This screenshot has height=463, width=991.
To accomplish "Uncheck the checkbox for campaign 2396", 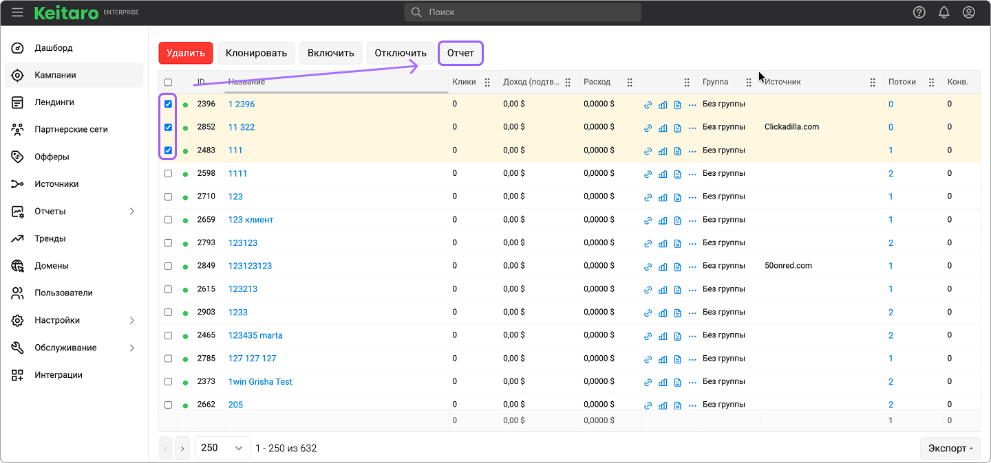I will (x=168, y=104).
